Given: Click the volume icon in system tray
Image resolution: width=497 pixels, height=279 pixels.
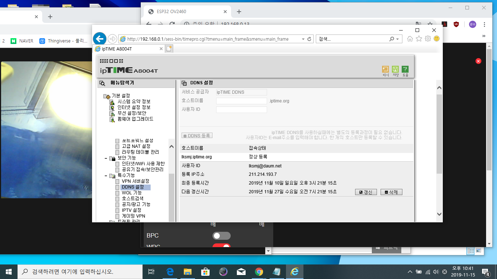Looking at the screenshot, I should coord(436,272).
